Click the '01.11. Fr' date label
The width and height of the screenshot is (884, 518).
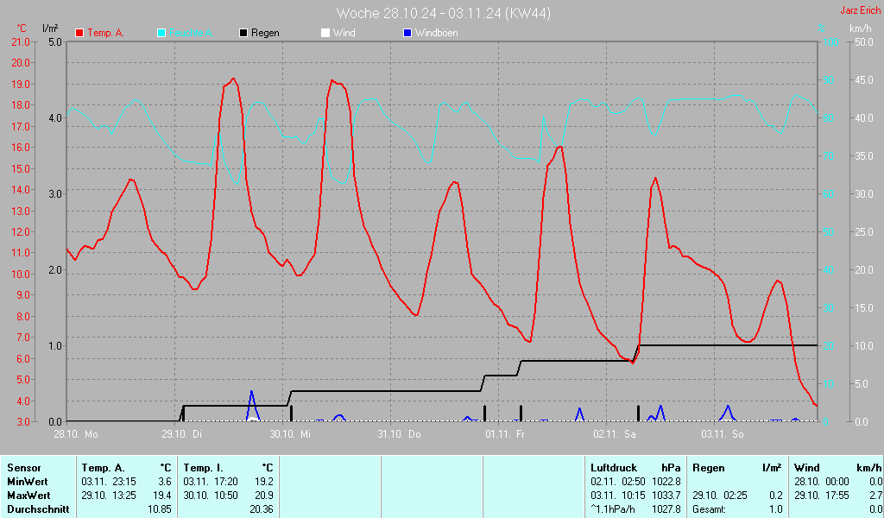(x=505, y=434)
